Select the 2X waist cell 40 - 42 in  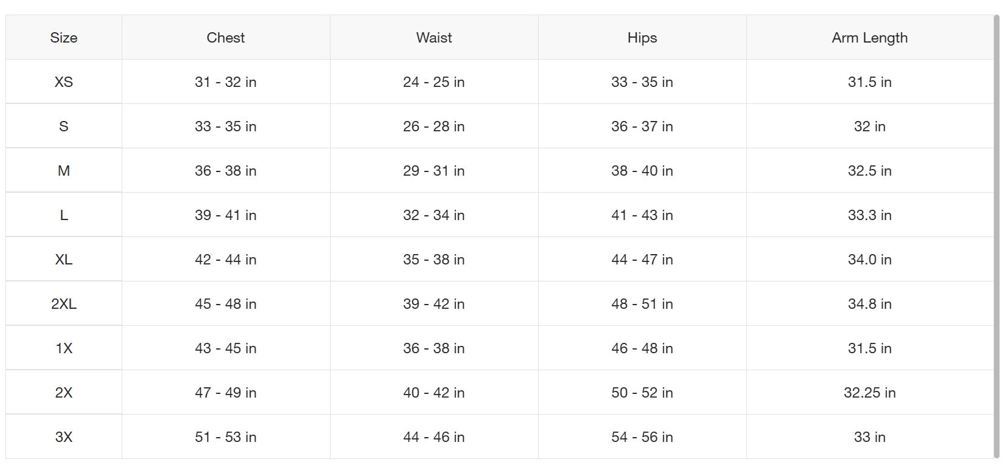(434, 393)
